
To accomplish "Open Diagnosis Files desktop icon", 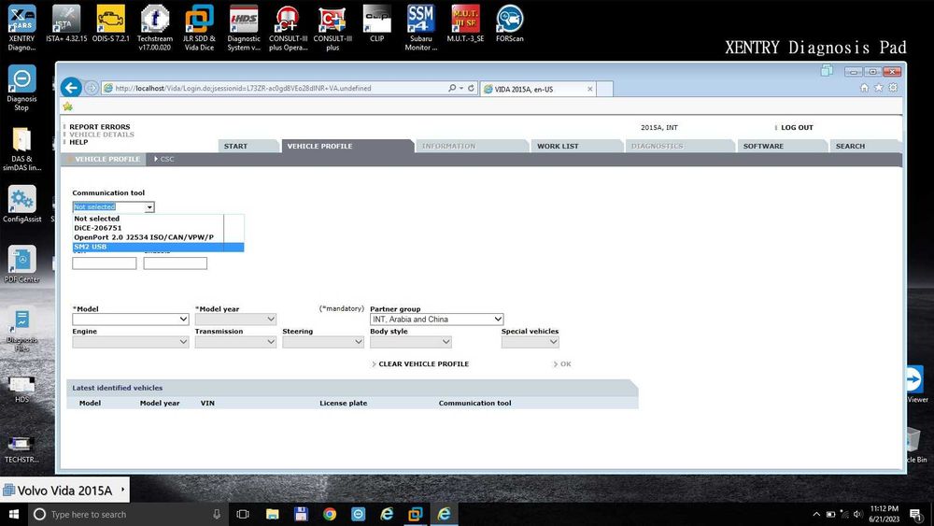I will point(22,331).
